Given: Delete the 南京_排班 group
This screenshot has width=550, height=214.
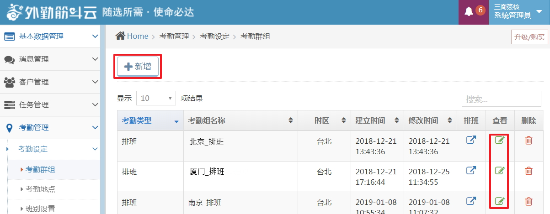Looking at the screenshot, I should point(529,201).
